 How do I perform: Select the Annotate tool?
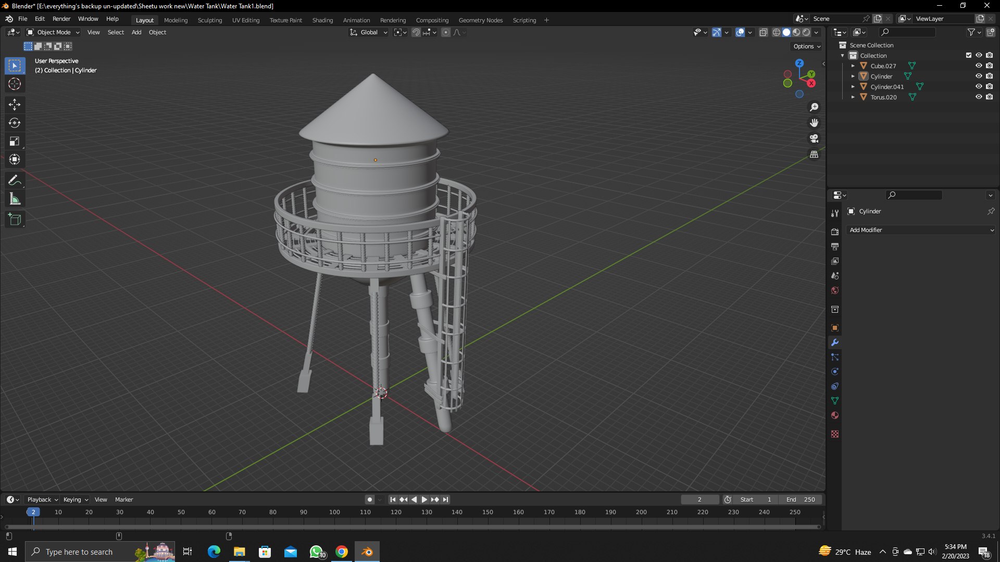pyautogui.click(x=15, y=181)
